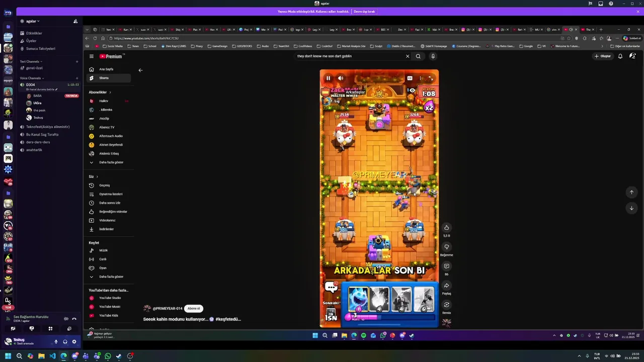Screen dimensions: 644x362
Task: Reload the page in Edge browser
Action: pyautogui.click(x=95, y=38)
